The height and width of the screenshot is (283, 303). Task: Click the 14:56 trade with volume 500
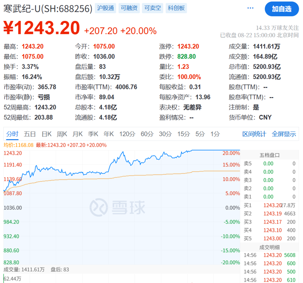[269, 272]
